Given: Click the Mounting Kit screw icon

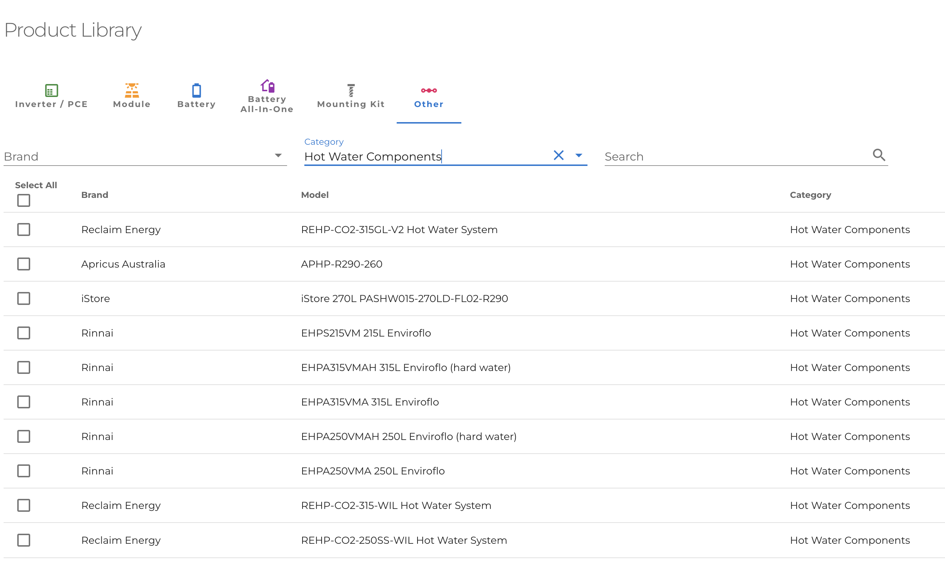Looking at the screenshot, I should 351,91.
